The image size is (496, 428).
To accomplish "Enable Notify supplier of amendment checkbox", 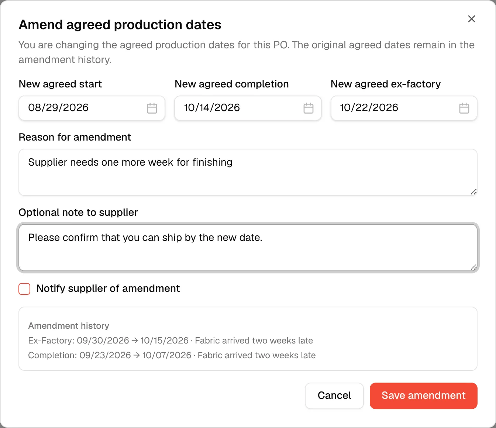I will point(24,289).
